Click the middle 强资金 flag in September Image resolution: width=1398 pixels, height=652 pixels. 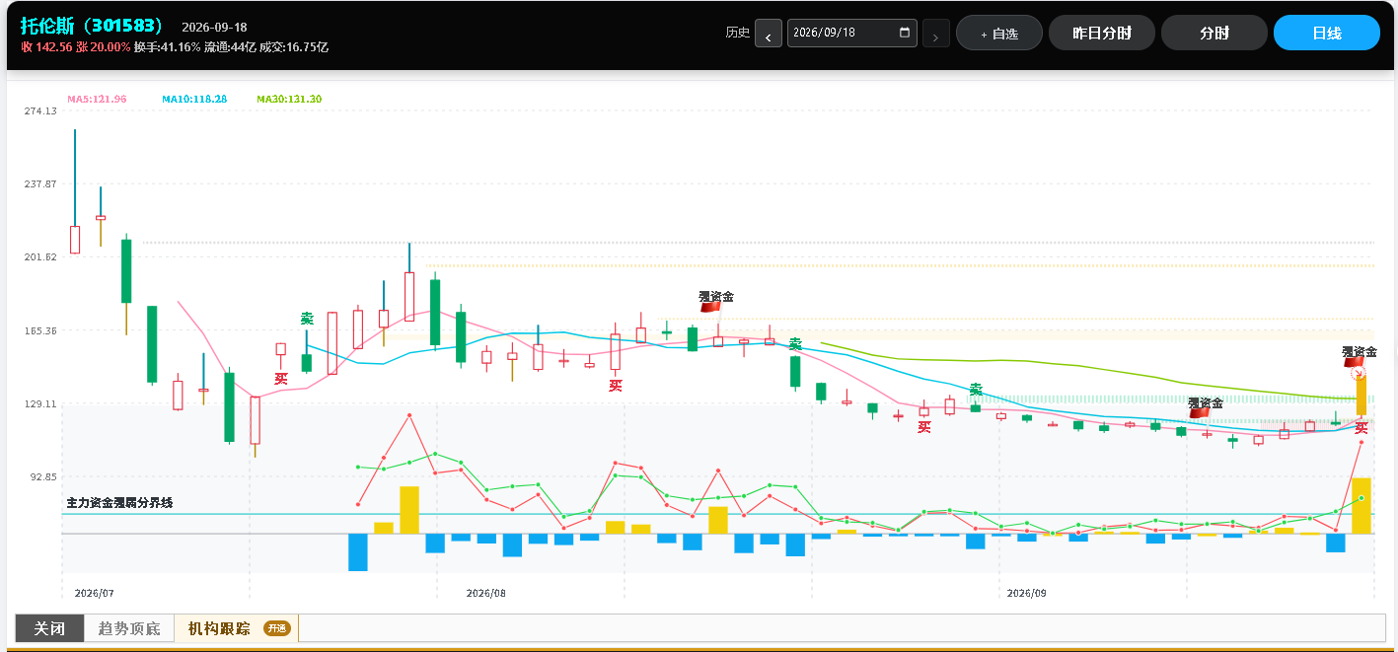point(1200,413)
